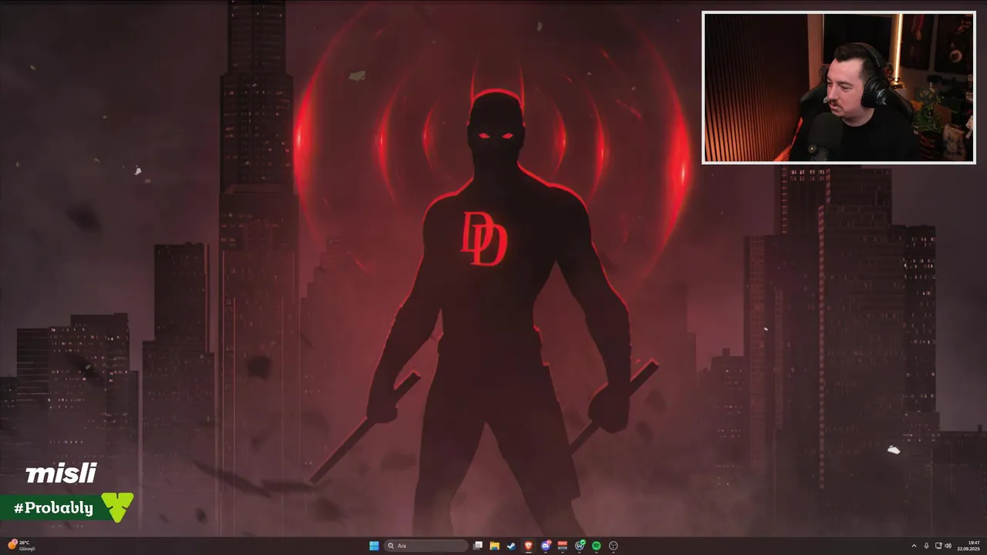987x555 pixels.
Task: Open network settings from system tray
Action: (938, 546)
